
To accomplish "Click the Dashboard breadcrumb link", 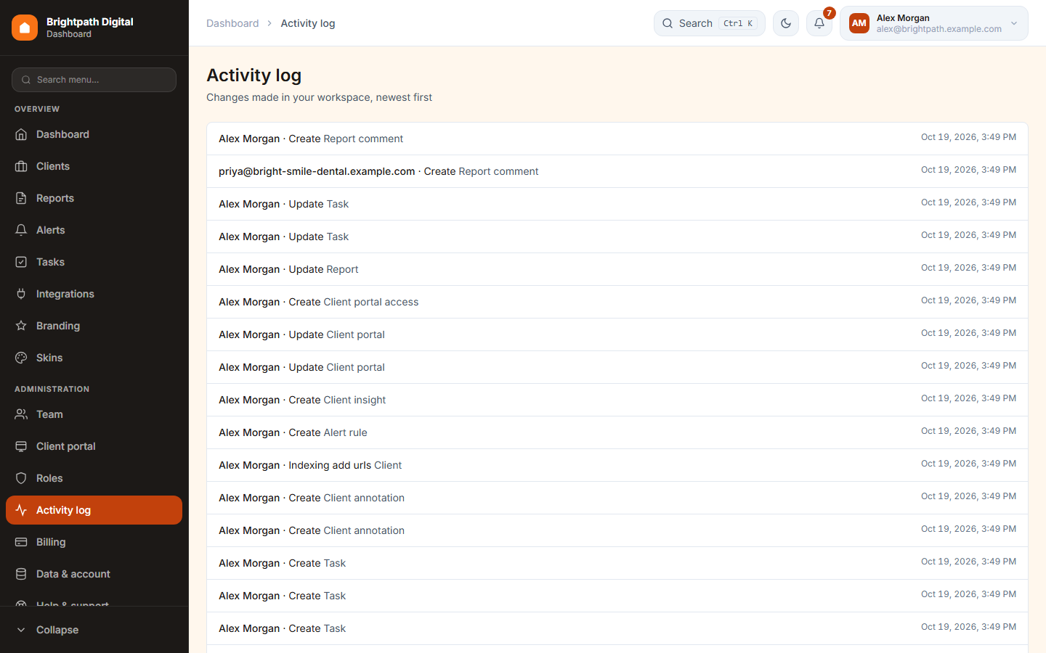I will [232, 23].
